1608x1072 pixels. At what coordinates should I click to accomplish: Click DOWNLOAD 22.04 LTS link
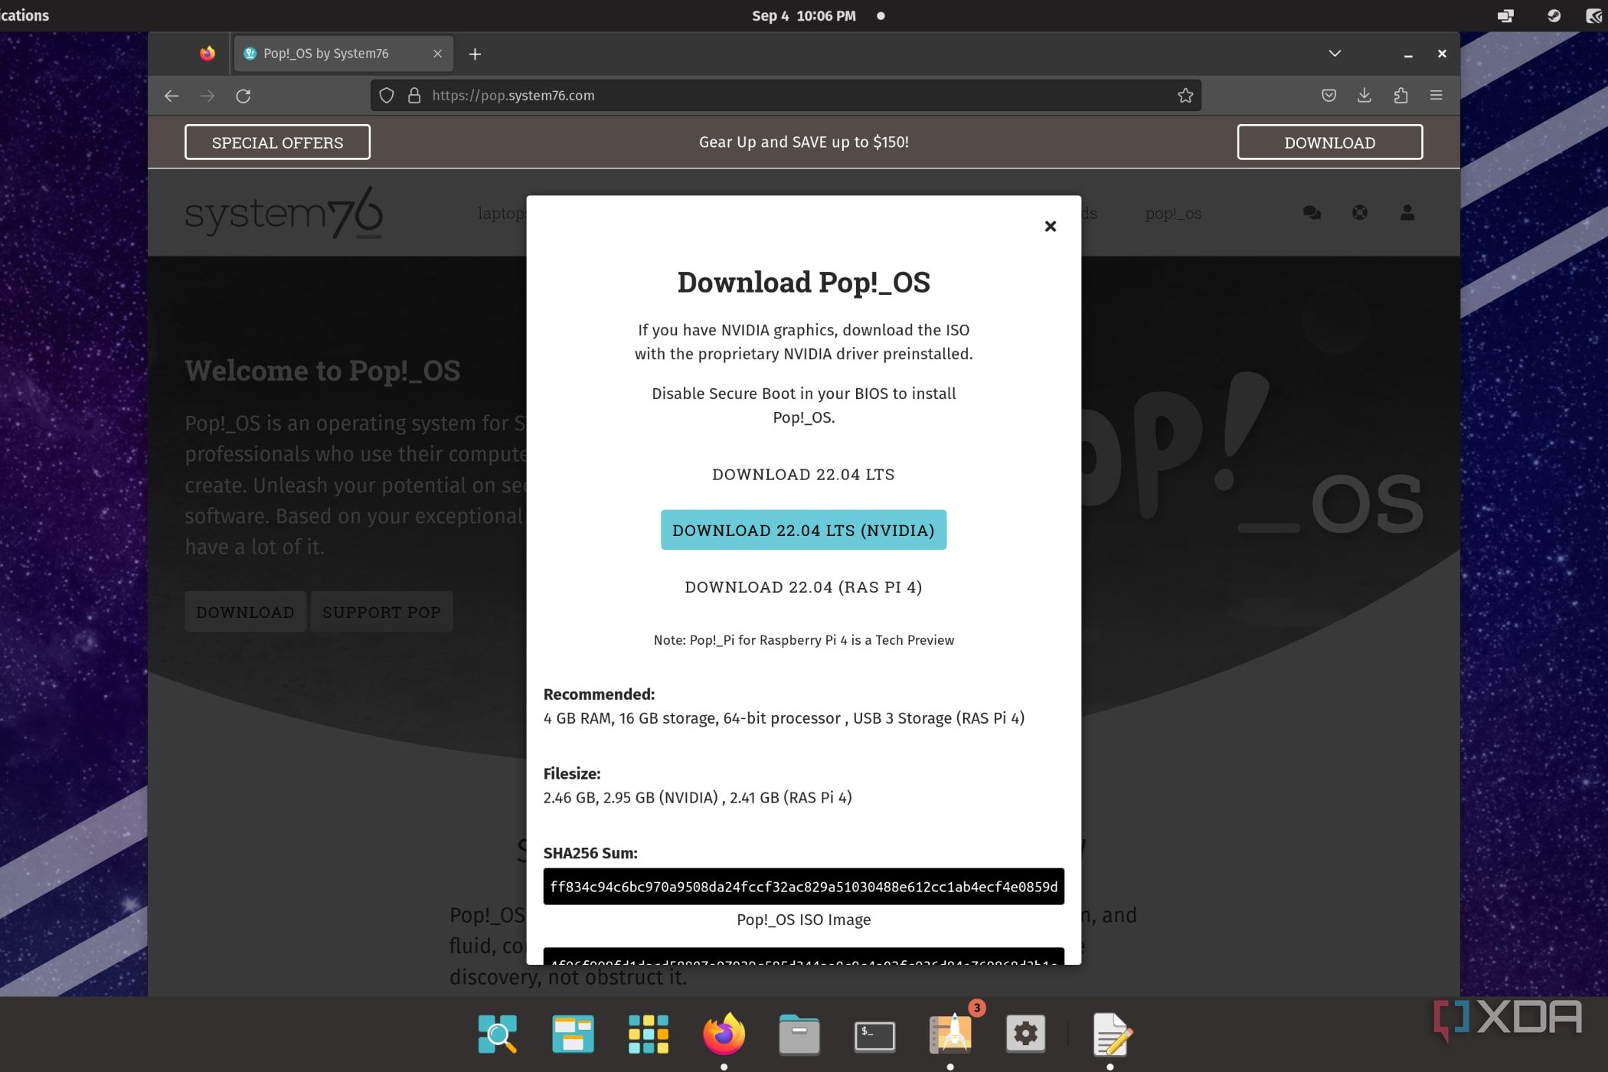point(803,474)
